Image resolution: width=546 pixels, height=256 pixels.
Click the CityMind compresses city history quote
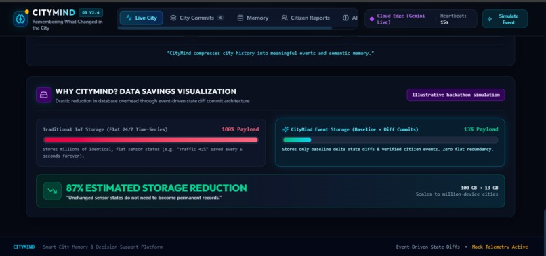pos(270,54)
